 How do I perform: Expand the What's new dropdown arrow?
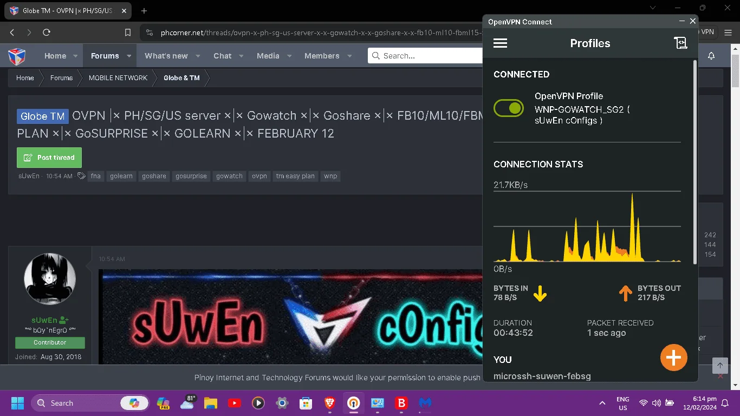tap(198, 56)
